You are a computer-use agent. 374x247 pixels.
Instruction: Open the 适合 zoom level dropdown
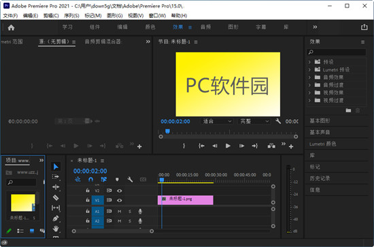[x=217, y=121]
